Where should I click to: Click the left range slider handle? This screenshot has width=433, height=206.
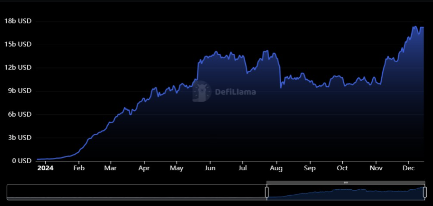coord(267,192)
